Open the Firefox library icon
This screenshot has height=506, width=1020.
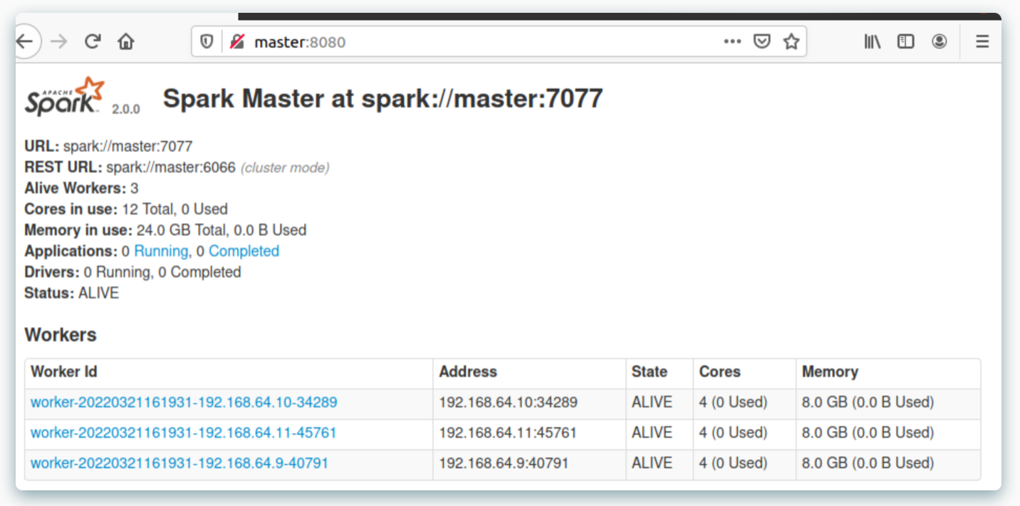click(872, 41)
